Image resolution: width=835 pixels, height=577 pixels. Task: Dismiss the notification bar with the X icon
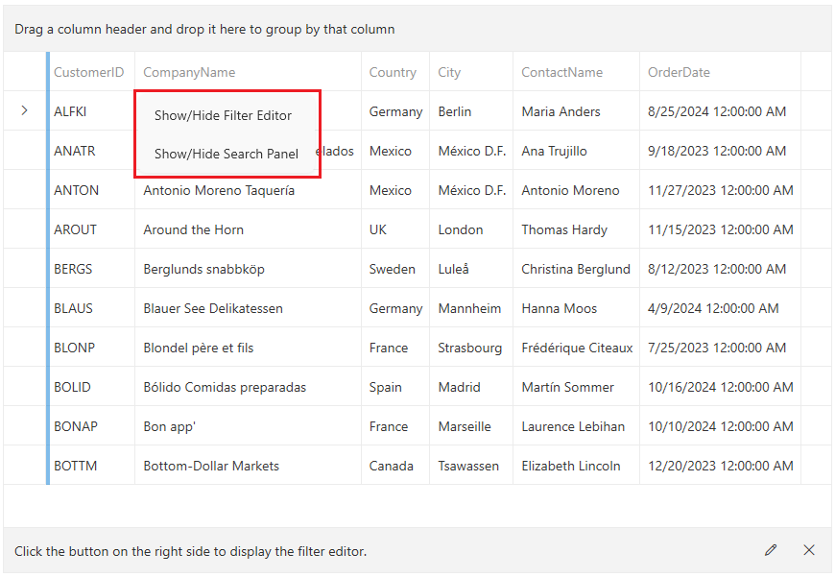809,550
